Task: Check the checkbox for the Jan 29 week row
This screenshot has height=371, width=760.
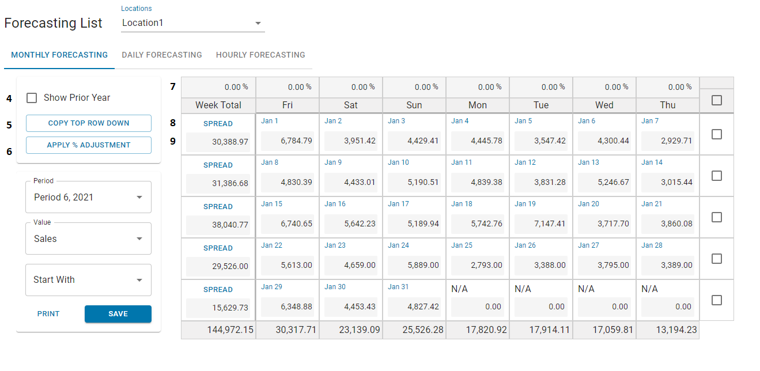Action: 716,300
